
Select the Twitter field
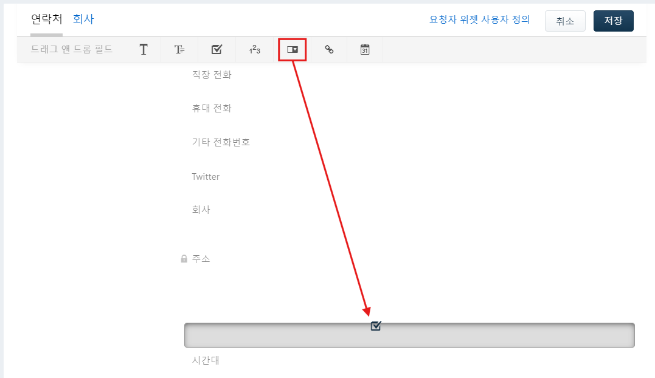[x=206, y=176]
